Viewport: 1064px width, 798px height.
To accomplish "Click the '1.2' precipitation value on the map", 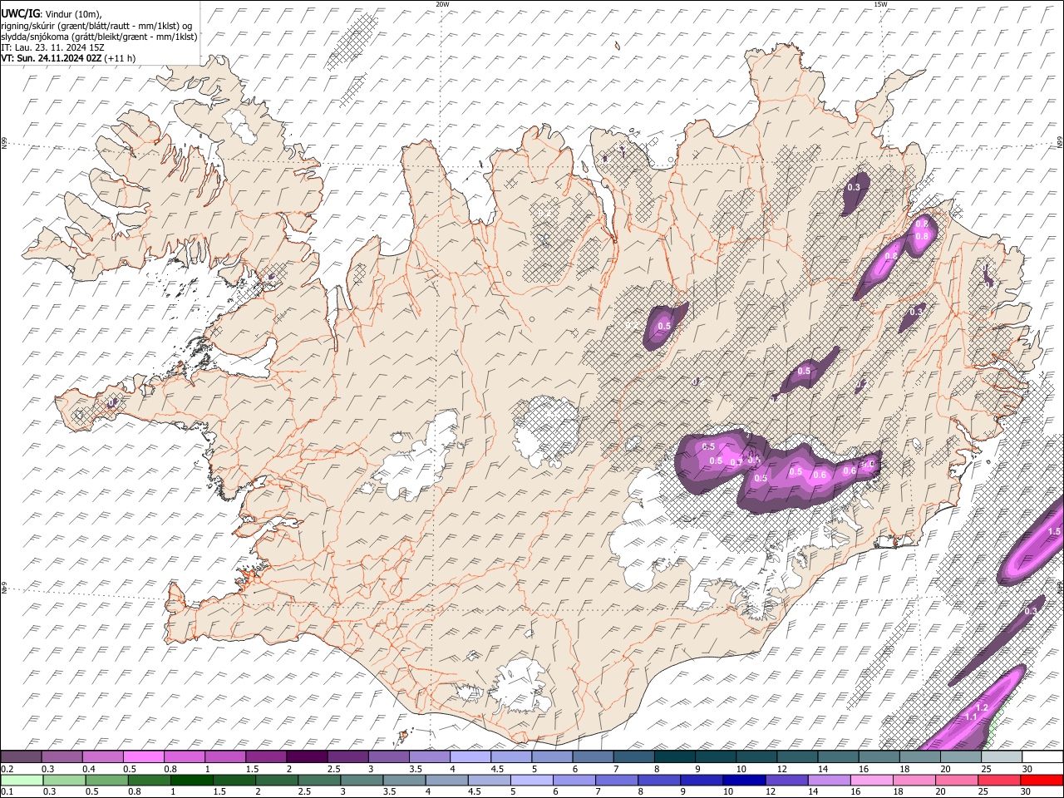I will point(981,707).
